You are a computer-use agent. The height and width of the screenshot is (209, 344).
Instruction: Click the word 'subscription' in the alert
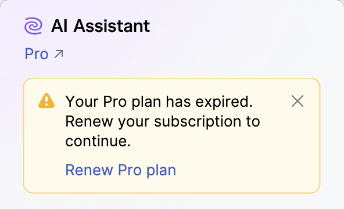pyautogui.click(x=198, y=122)
